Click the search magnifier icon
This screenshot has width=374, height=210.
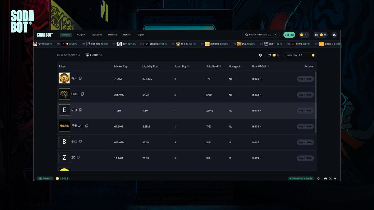point(247,35)
